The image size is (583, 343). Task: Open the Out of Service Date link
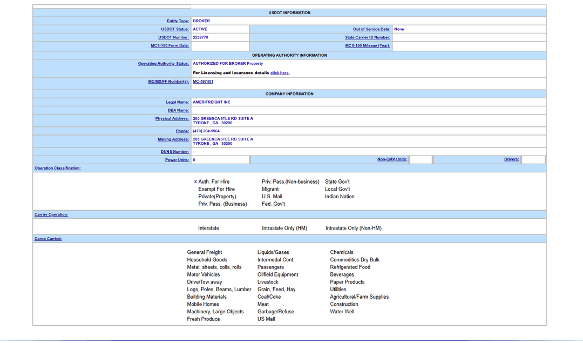[x=371, y=29]
